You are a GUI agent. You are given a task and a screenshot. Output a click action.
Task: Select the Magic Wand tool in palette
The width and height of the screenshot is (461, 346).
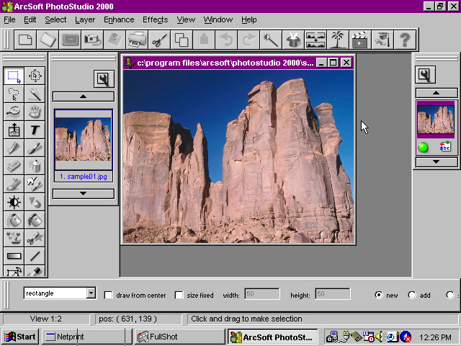pyautogui.click(x=35, y=94)
